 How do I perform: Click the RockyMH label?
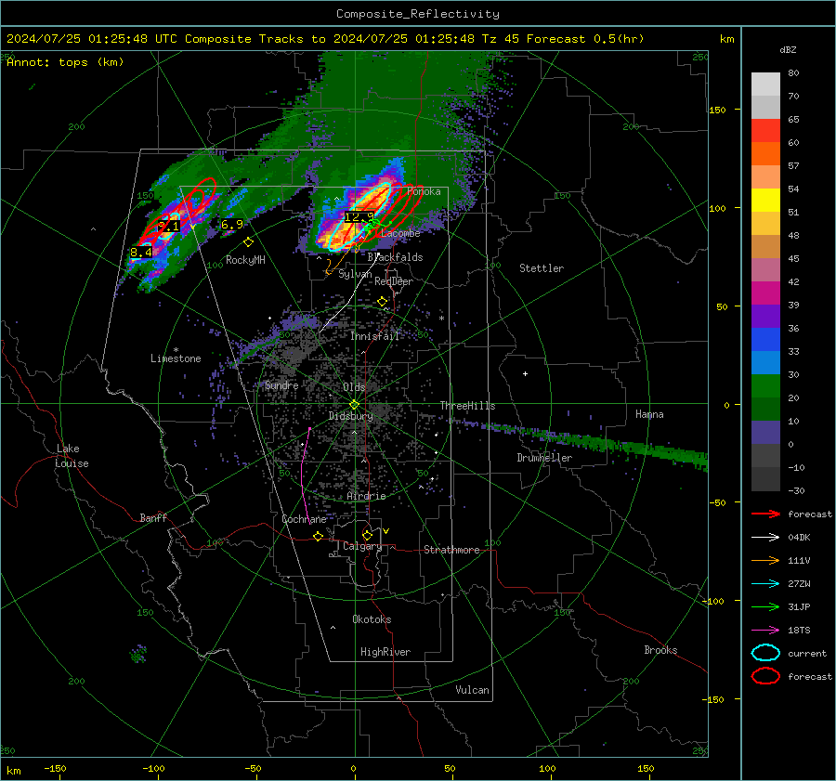pos(245,260)
